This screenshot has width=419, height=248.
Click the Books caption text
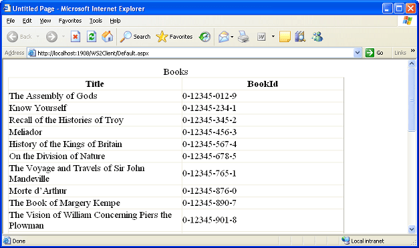[x=176, y=72]
